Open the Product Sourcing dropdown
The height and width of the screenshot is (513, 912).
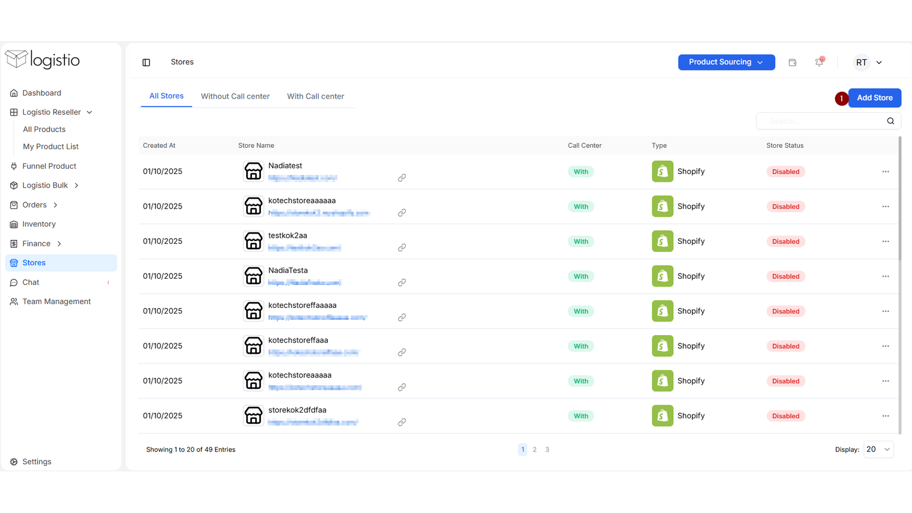click(726, 62)
